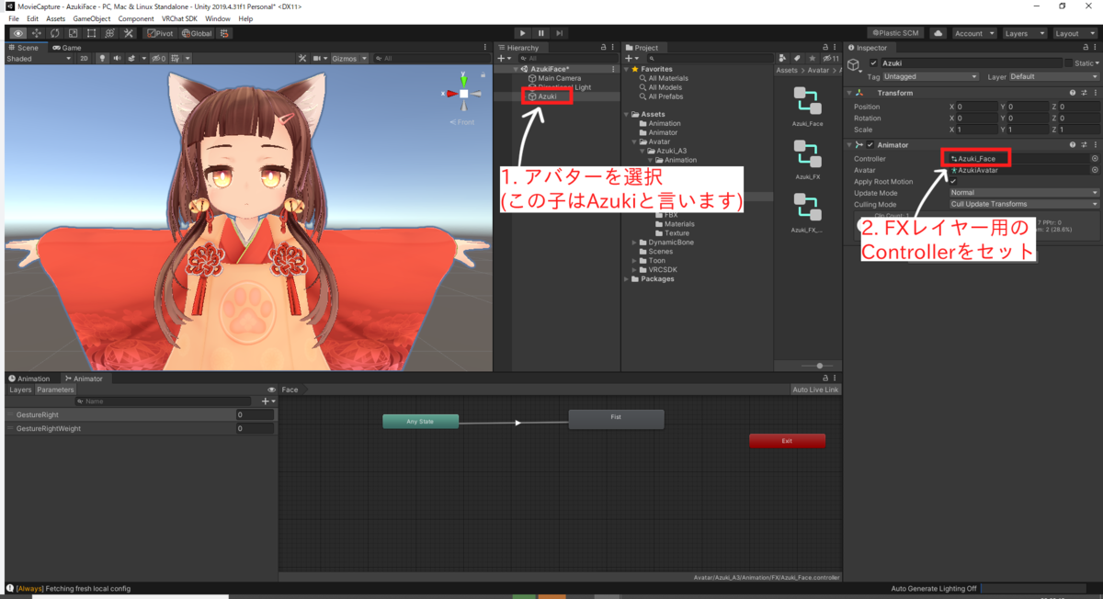
Task: Click the red X axis on the orientation gizmo
Action: [450, 94]
